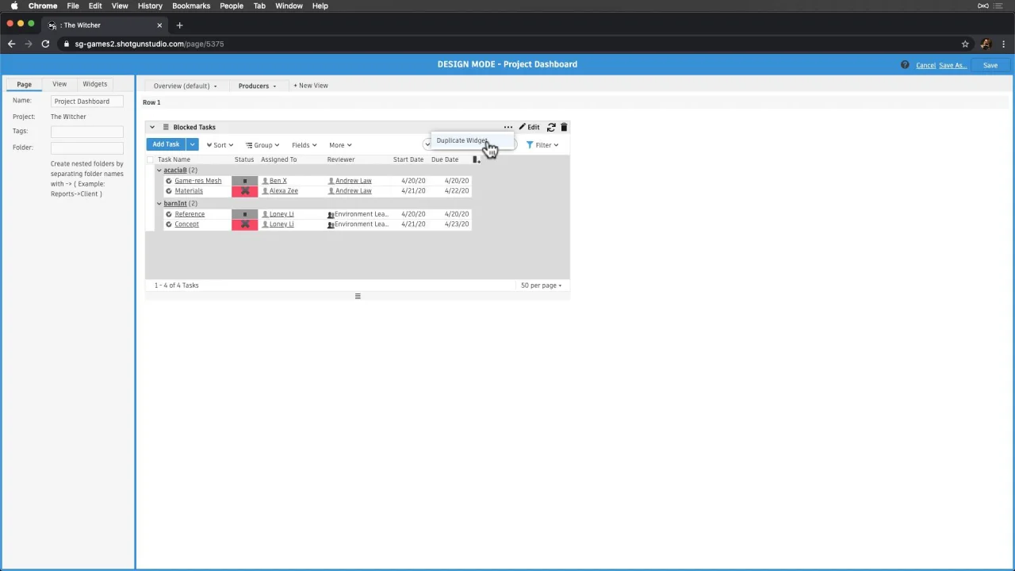1015x571 pixels.
Task: Open the widget three-dots options menu
Action: tap(508, 127)
